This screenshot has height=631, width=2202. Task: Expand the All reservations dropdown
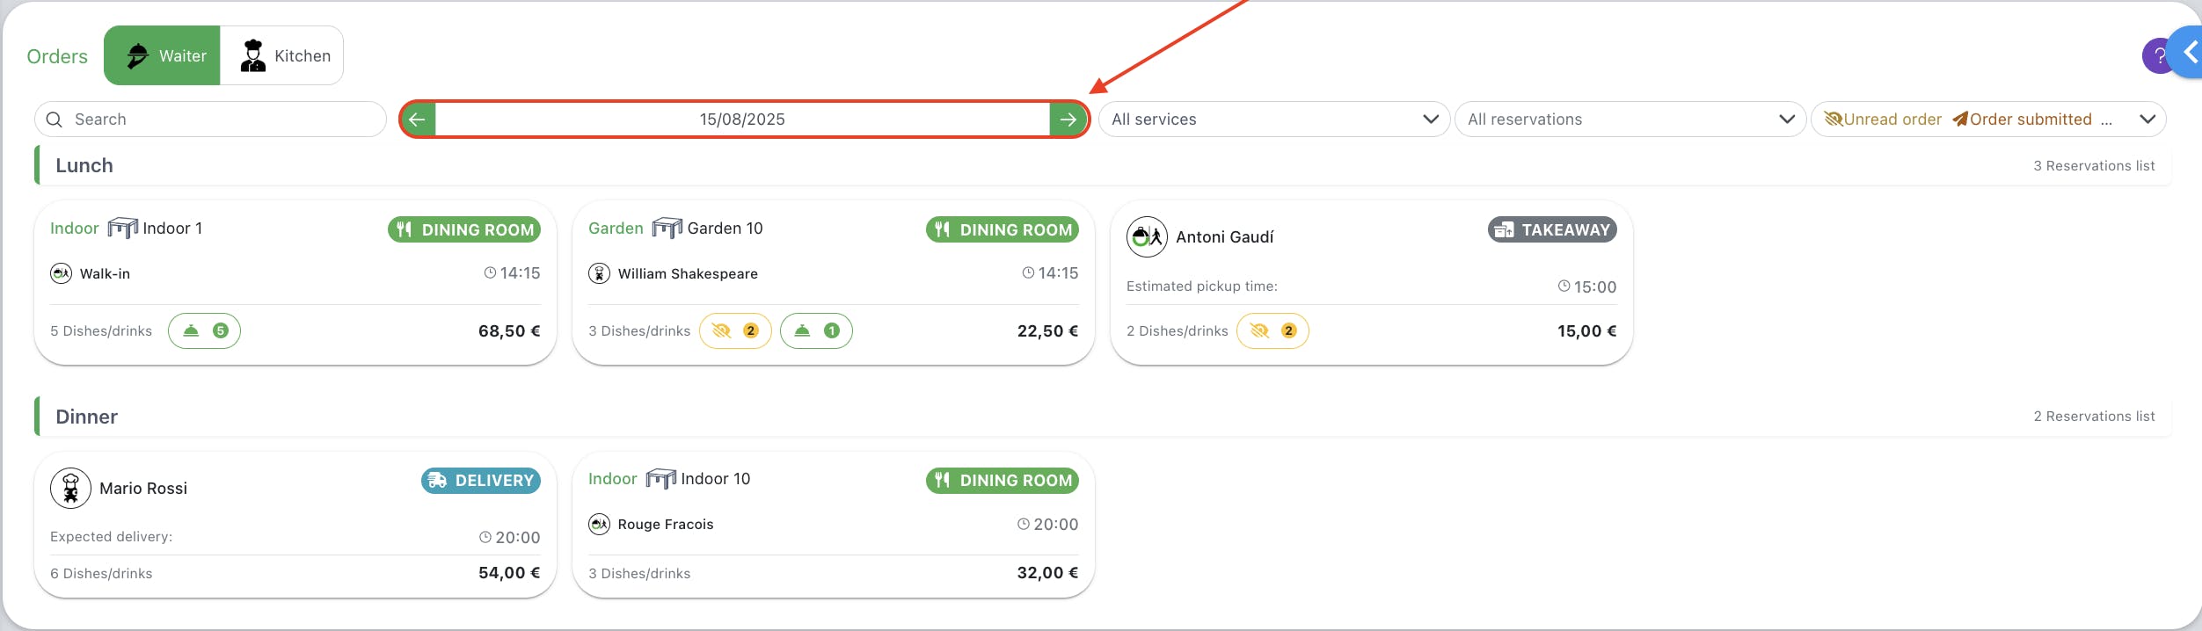tap(1630, 120)
